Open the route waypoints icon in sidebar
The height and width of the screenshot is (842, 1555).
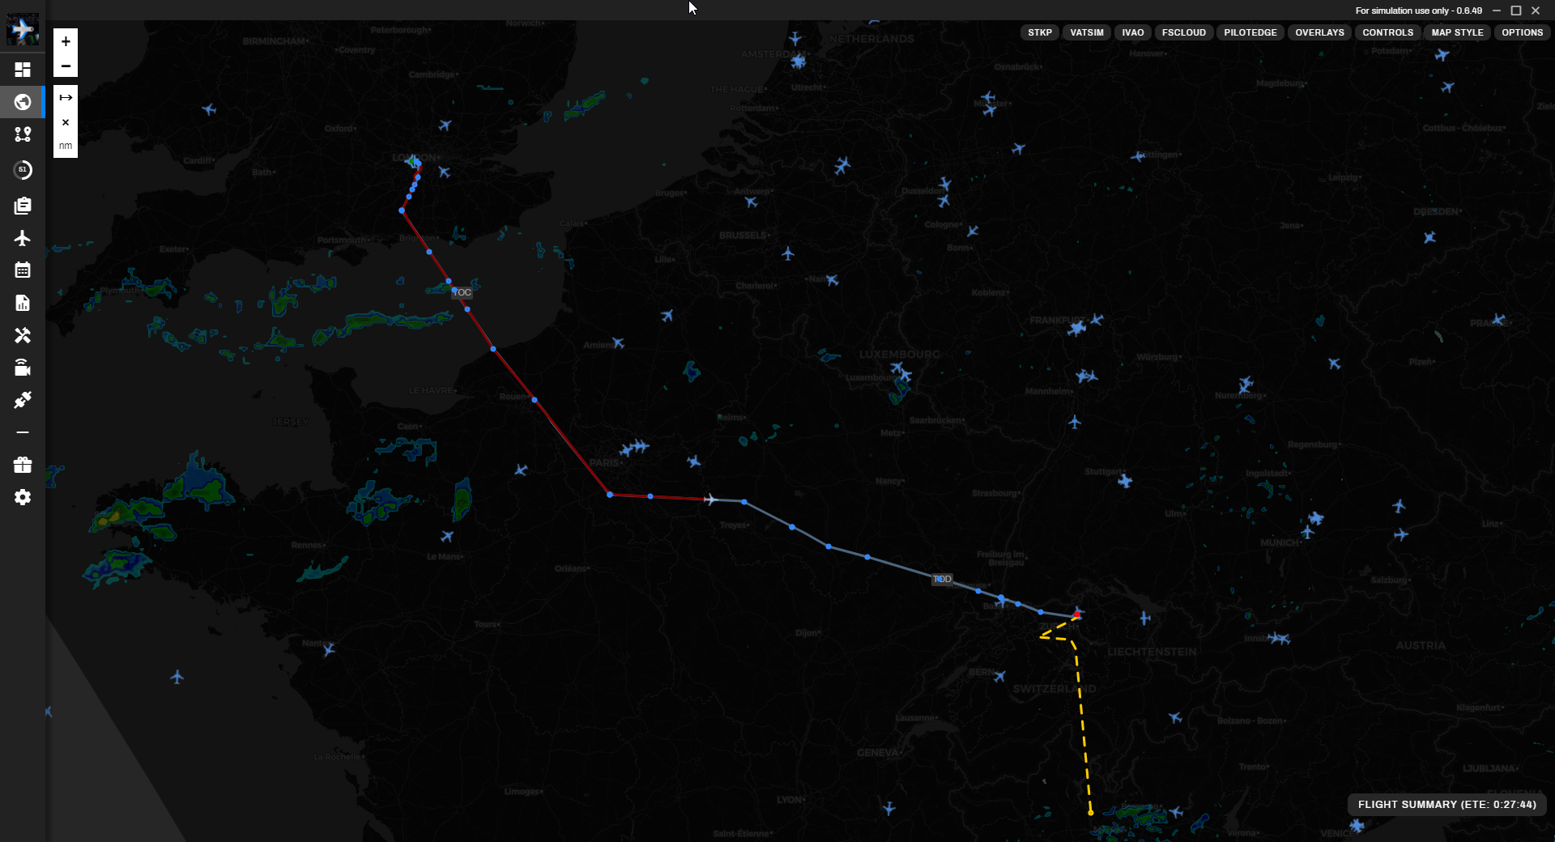tap(23, 134)
